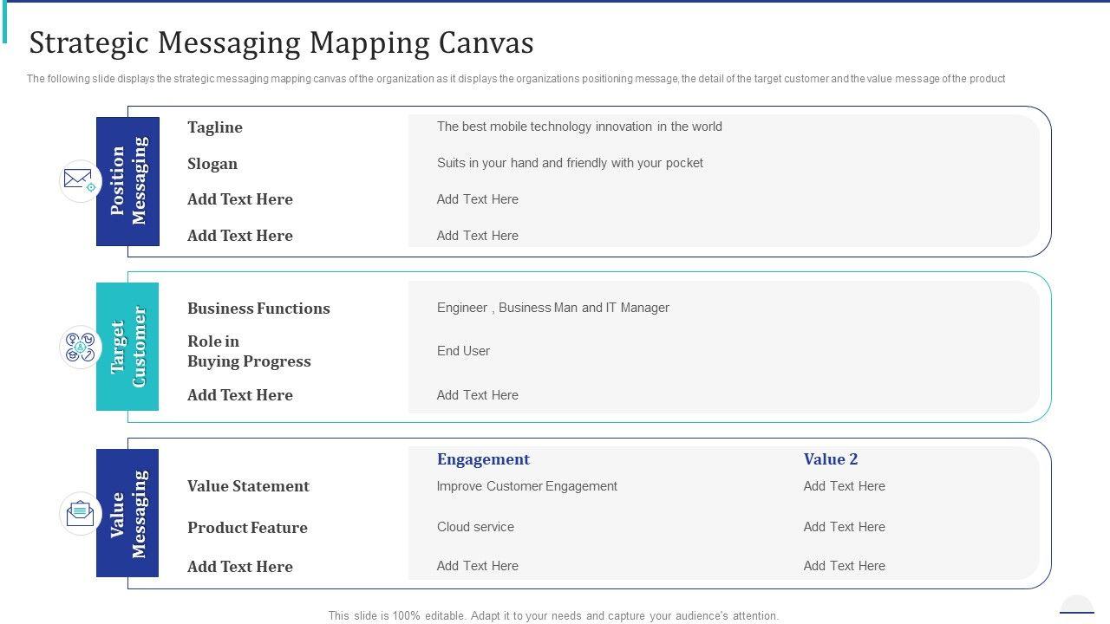Edit the Improve Customer Engagement text
This screenshot has height=624, width=1110.
point(526,486)
